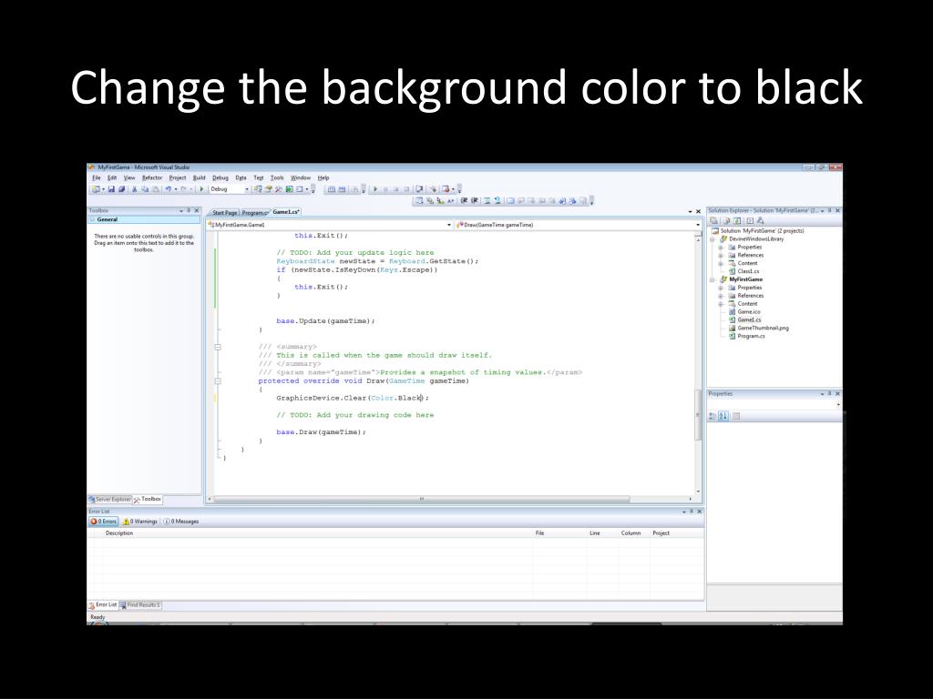Viewport: 933px width, 699px height.
Task: Click the Save All icon in the toolbar
Action: click(x=122, y=189)
